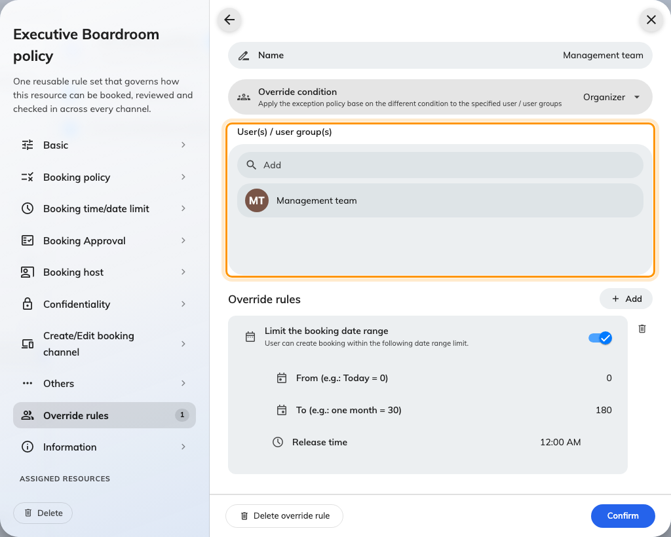Viewport: 671px width, 537px height.
Task: Expand the Create/Edit booking channel chevron
Action: coord(183,344)
